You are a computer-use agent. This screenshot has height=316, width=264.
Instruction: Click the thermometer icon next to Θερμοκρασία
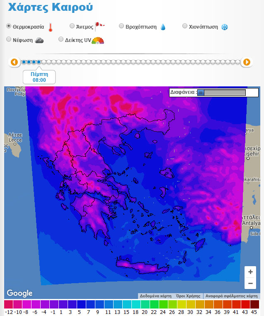coord(51,27)
